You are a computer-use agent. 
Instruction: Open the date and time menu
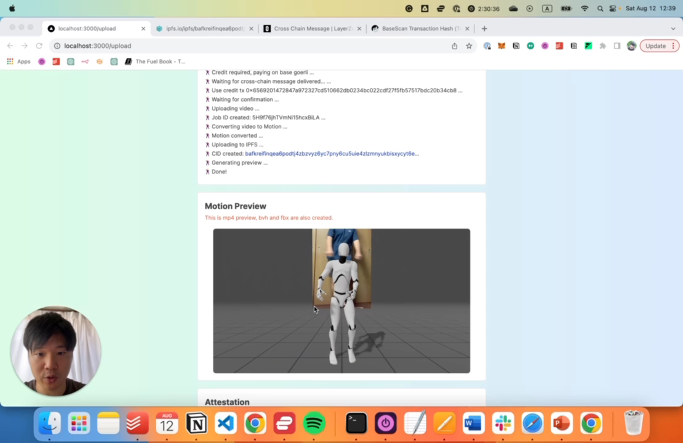[x=650, y=8]
